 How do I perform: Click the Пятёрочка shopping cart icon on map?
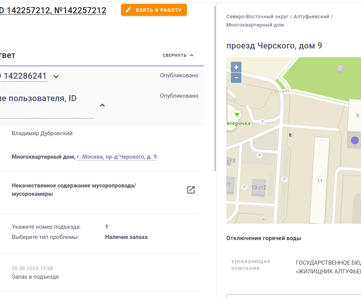pyautogui.click(x=237, y=114)
